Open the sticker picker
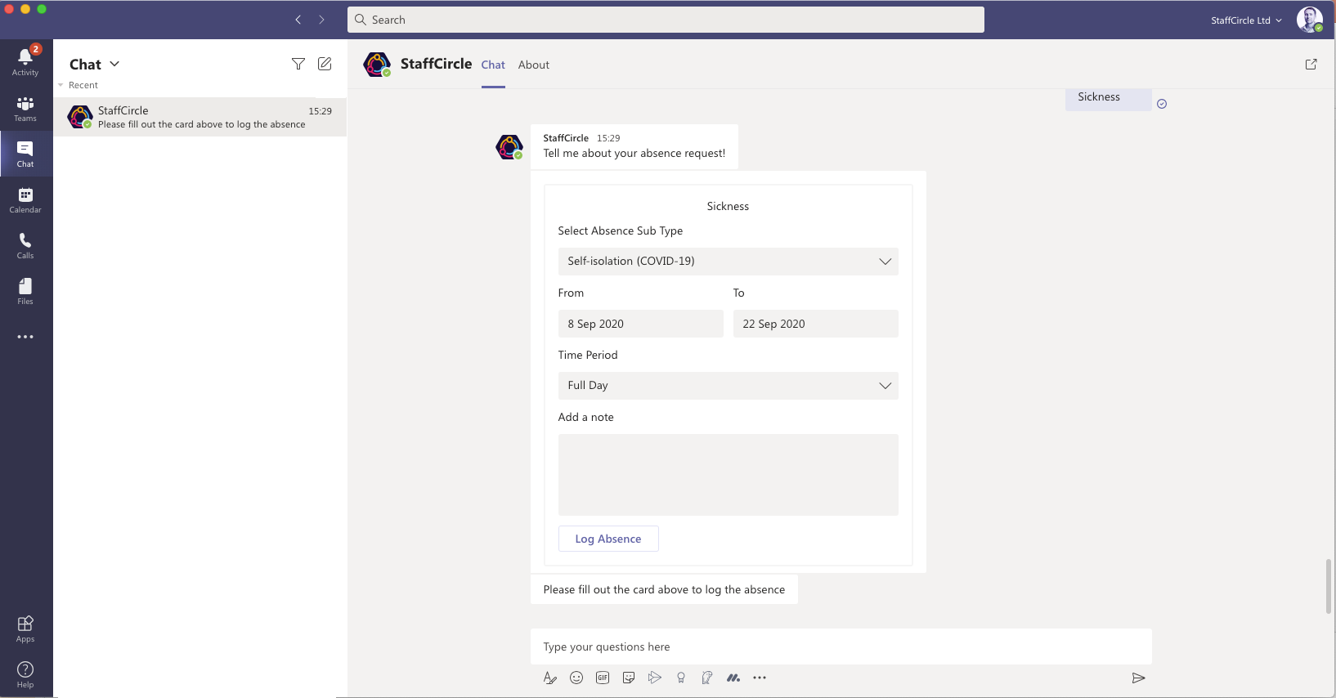This screenshot has width=1336, height=698. [x=629, y=678]
